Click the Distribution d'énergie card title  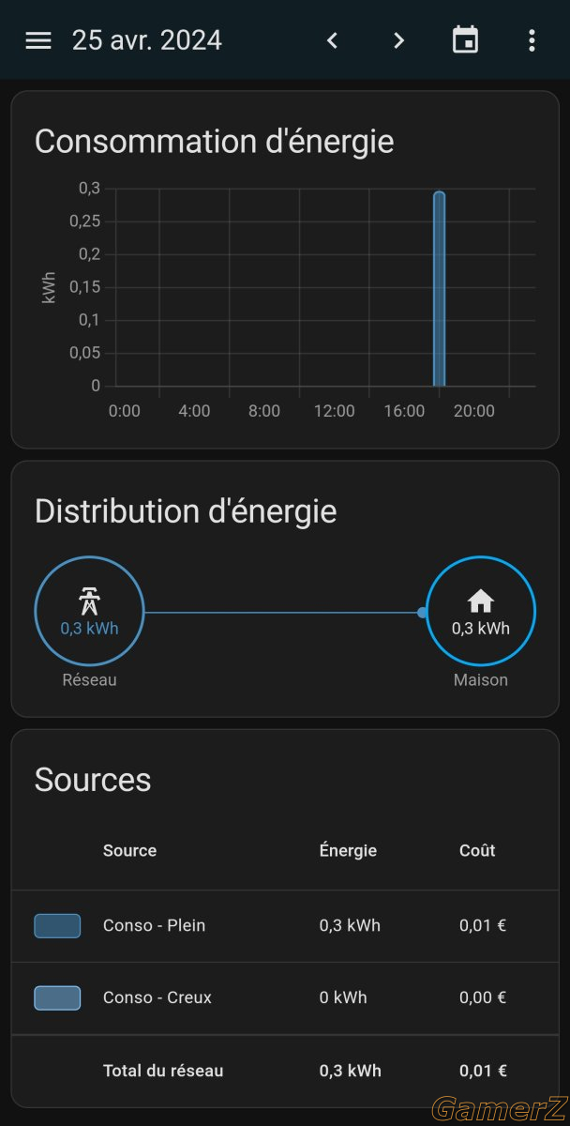(x=186, y=511)
